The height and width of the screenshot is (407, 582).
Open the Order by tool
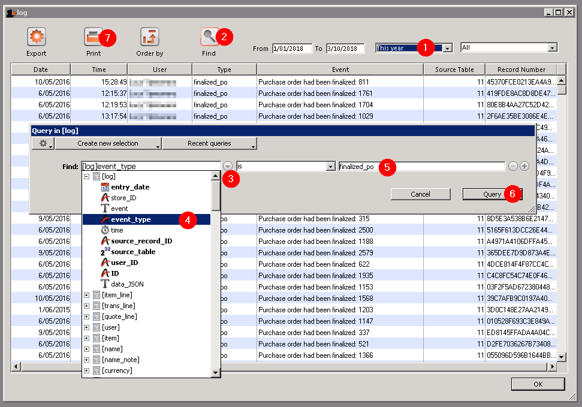(x=149, y=37)
